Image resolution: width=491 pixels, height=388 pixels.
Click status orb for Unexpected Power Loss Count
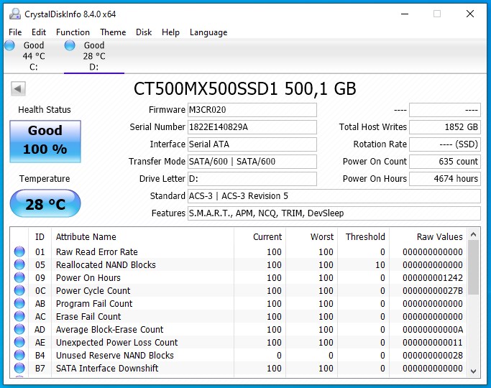(19, 343)
